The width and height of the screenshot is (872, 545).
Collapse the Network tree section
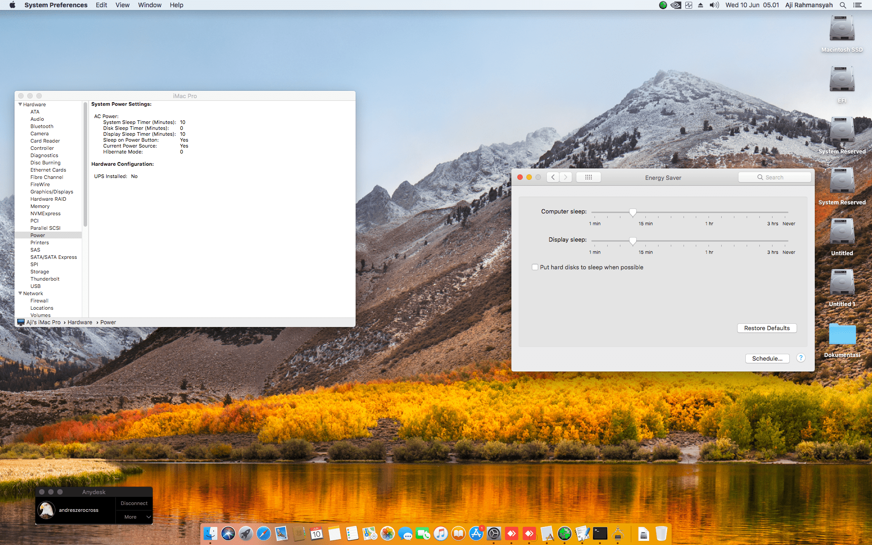coord(20,293)
